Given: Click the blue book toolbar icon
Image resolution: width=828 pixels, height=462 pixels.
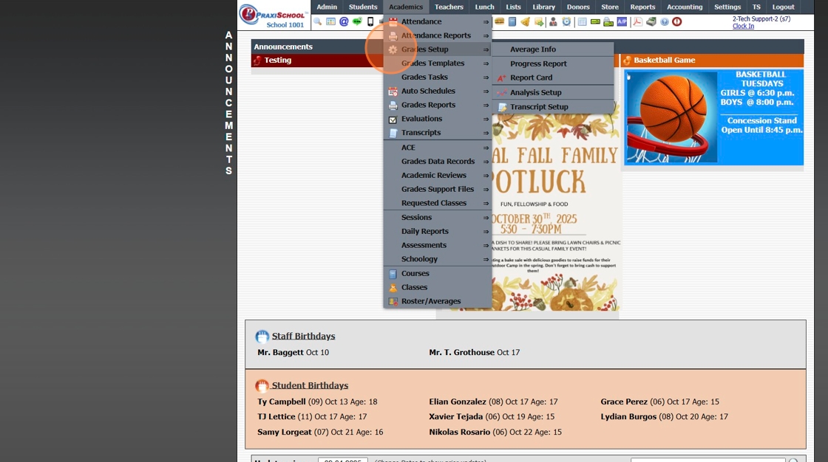Looking at the screenshot, I should point(512,21).
